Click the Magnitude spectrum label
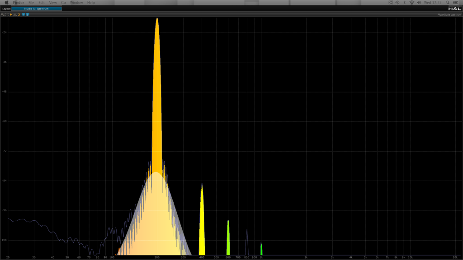The width and height of the screenshot is (463, 260). pos(449,14)
